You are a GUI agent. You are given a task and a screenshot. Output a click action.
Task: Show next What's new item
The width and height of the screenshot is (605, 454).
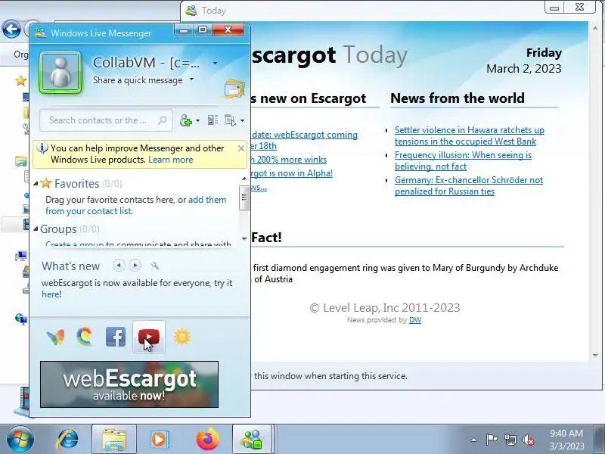coord(135,266)
